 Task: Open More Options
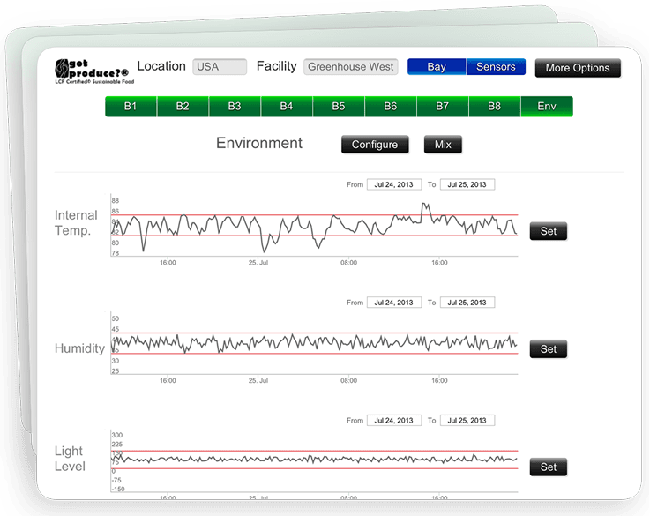[x=578, y=68]
